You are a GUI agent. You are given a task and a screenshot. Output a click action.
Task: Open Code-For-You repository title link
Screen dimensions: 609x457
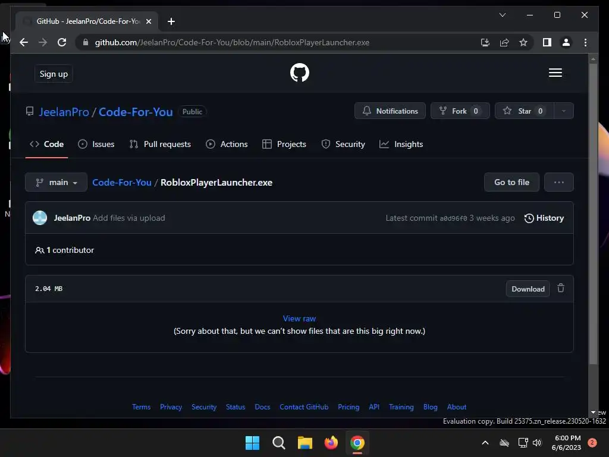pos(136,112)
